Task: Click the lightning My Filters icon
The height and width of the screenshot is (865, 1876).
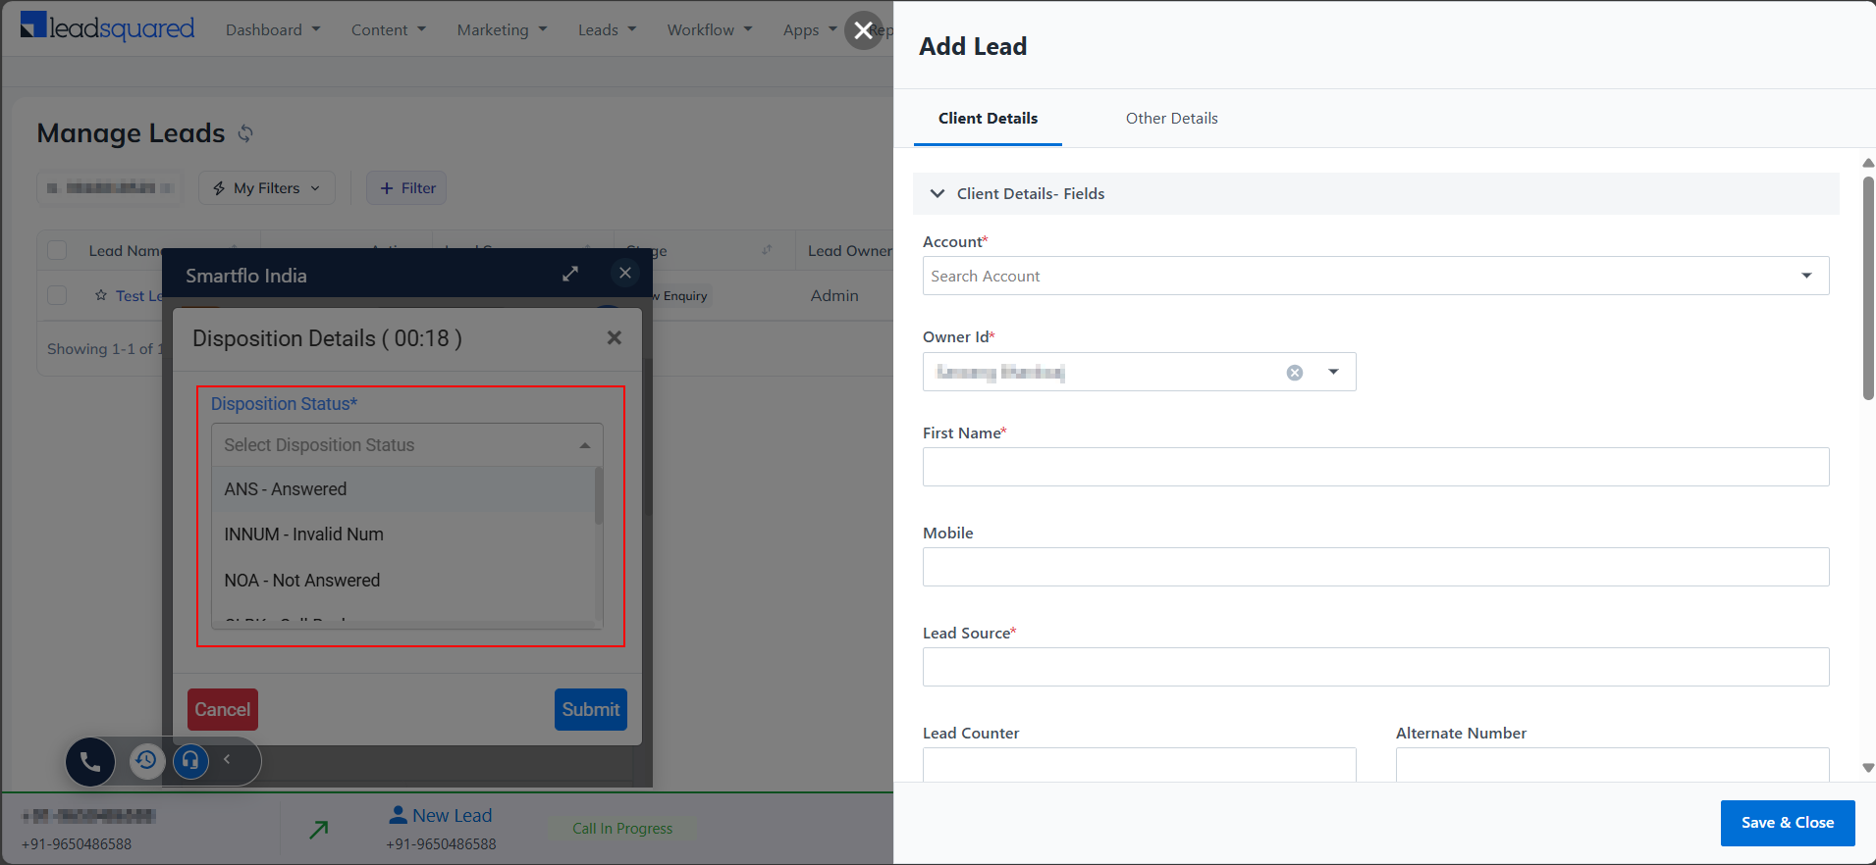Action: (x=219, y=188)
